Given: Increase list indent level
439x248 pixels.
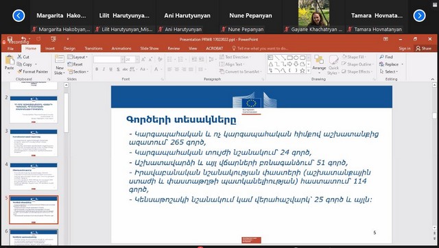Looking at the screenshot, I should coord(201,59).
